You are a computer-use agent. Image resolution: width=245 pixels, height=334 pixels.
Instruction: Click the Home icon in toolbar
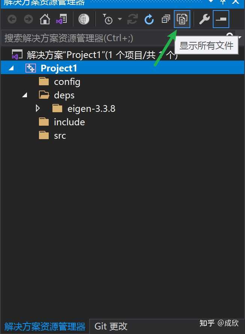[x=45, y=19]
